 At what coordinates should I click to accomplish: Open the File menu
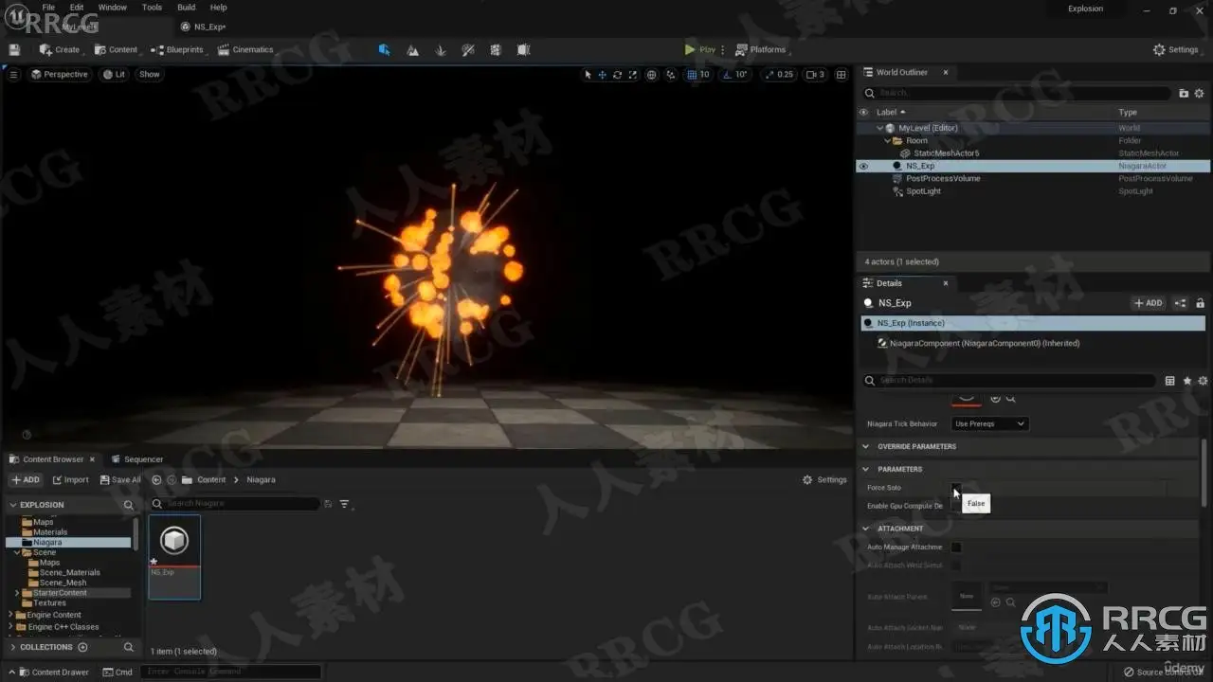[x=48, y=8]
